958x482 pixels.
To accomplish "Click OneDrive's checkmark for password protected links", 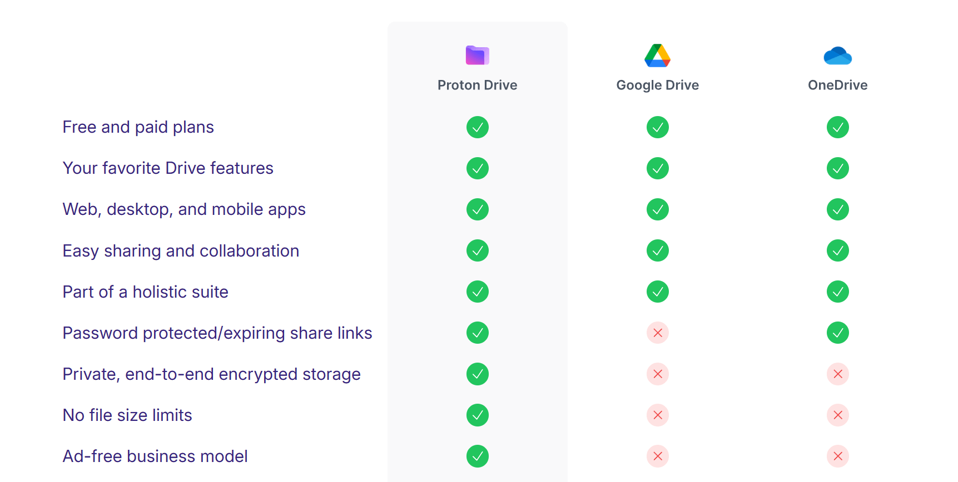I will tap(837, 333).
